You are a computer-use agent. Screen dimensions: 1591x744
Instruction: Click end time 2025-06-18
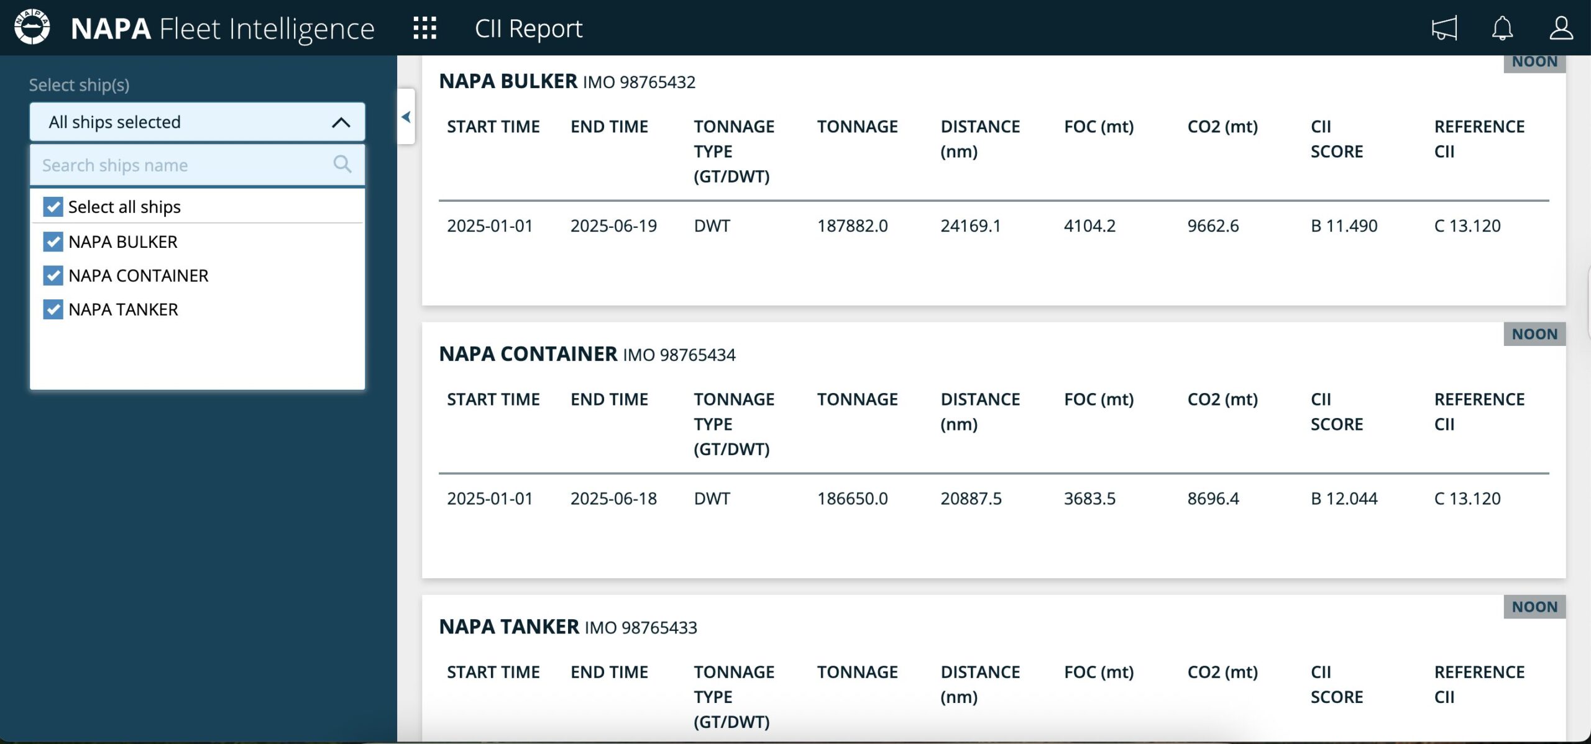pyautogui.click(x=613, y=498)
